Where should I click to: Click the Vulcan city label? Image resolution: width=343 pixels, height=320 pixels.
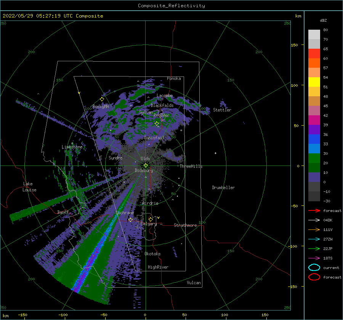194,283
